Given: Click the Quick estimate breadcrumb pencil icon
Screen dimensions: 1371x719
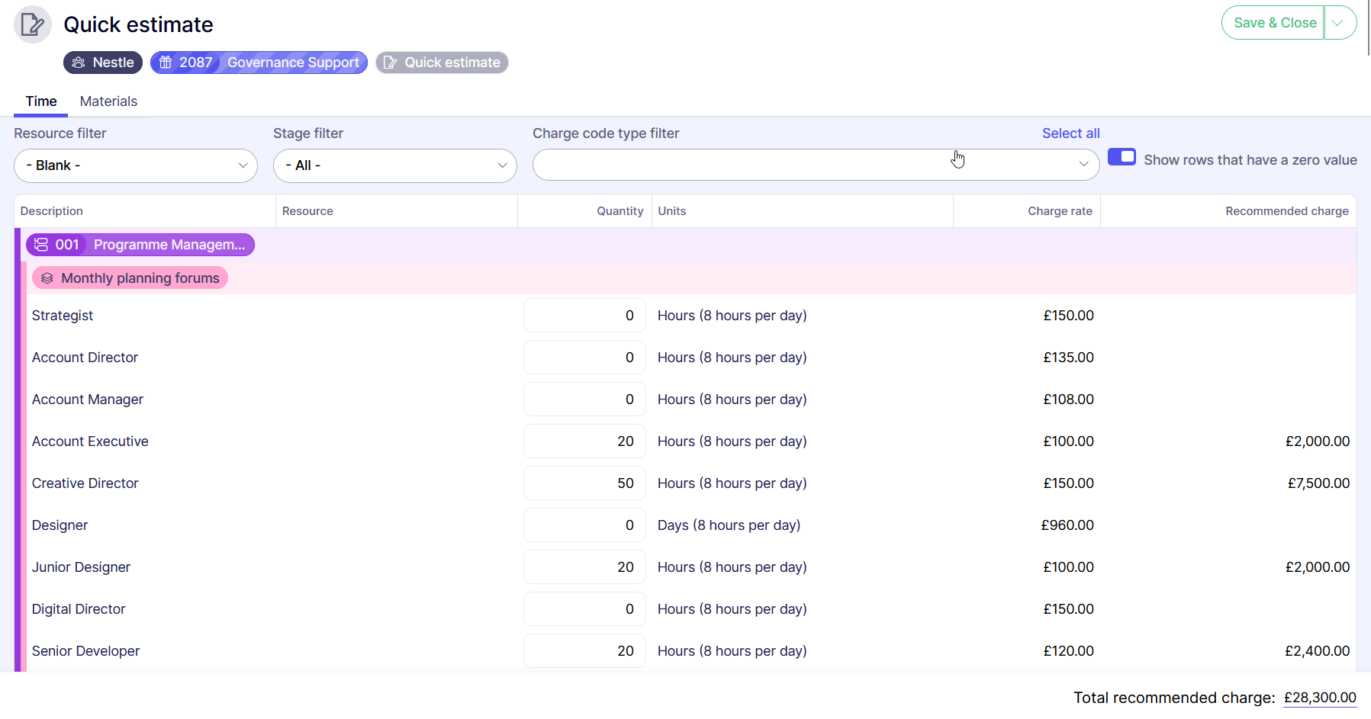Looking at the screenshot, I should tap(390, 63).
